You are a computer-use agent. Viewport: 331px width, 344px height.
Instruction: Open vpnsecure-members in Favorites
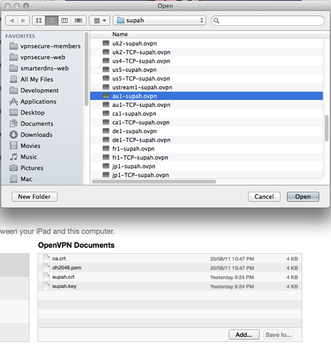45,46
